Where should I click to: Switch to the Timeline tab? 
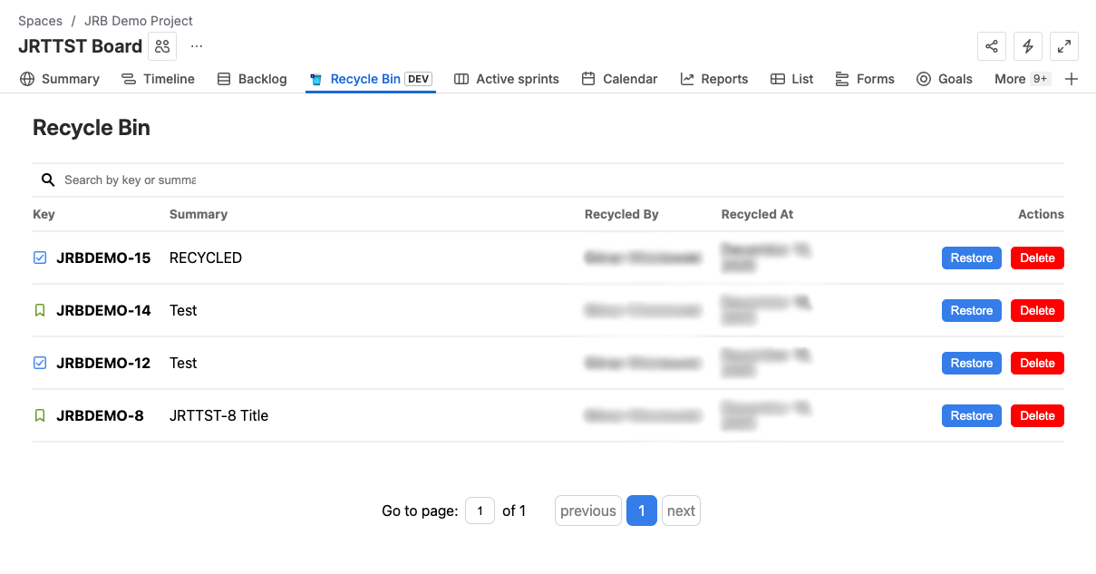[159, 79]
